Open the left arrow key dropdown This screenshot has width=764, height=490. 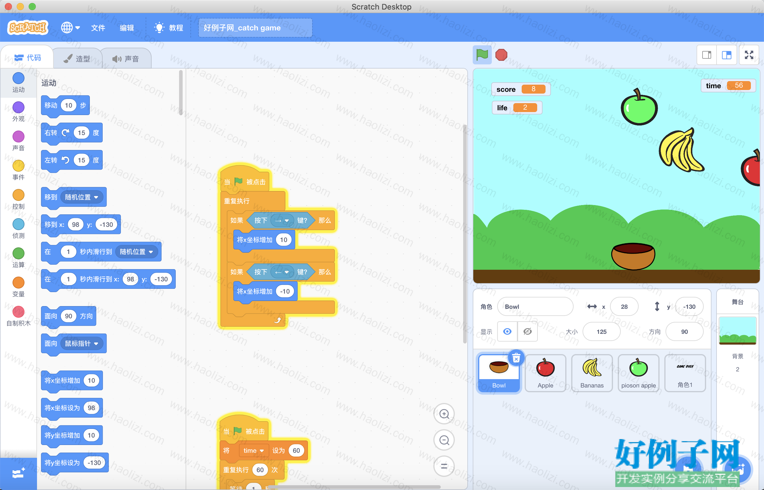pos(282,272)
